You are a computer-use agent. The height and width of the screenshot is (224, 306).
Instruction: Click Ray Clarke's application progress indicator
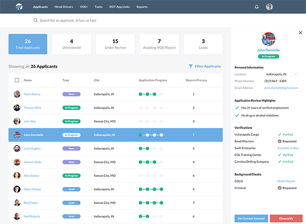151,203
